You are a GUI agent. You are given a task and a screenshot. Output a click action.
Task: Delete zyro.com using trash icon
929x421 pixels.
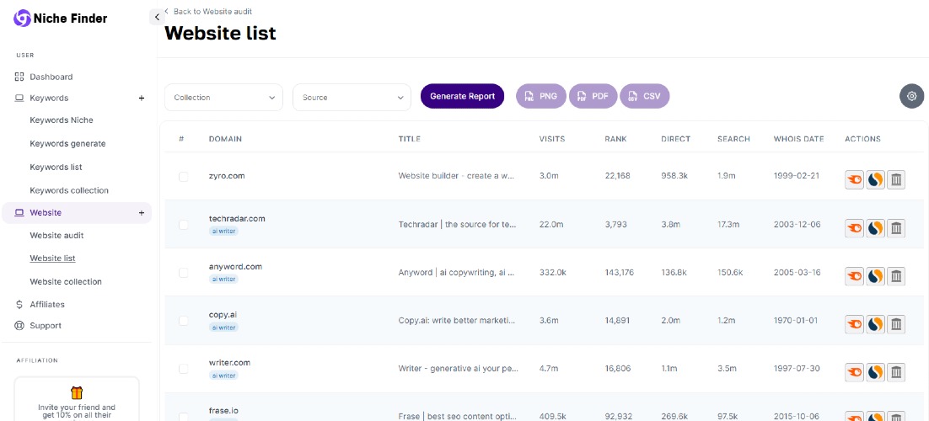tap(896, 179)
